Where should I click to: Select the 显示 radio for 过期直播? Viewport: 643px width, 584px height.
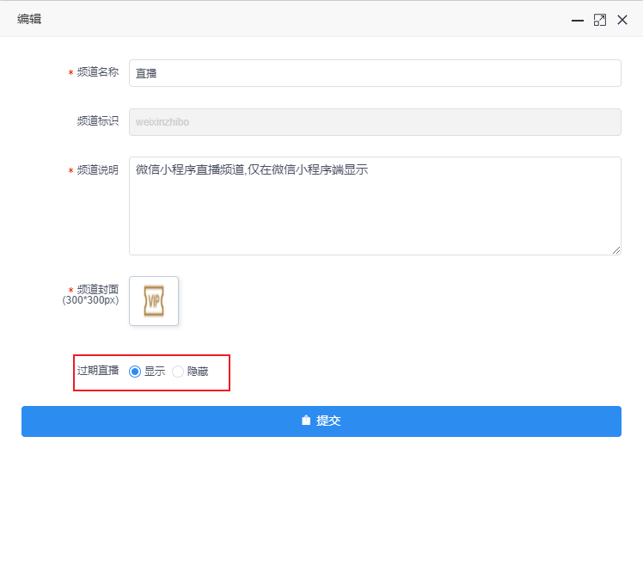pyautogui.click(x=135, y=372)
